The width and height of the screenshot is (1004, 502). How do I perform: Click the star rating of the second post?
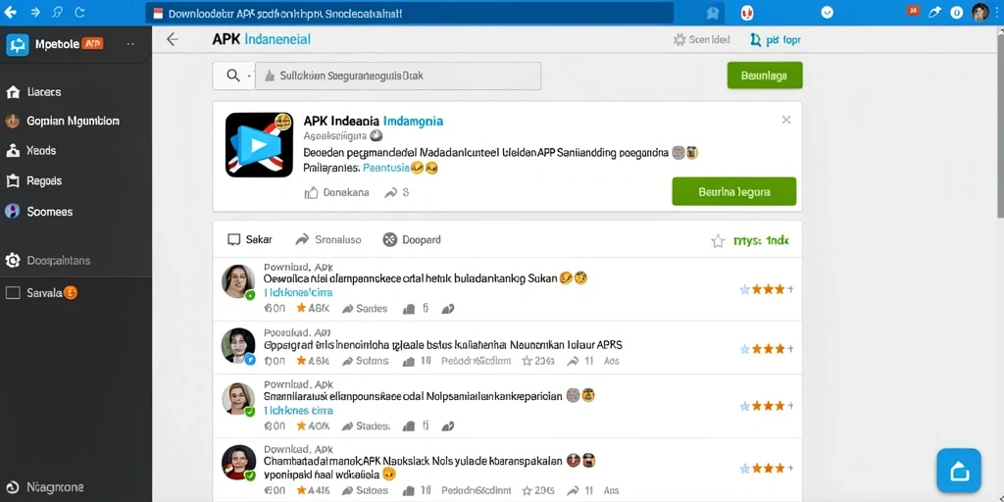767,349
